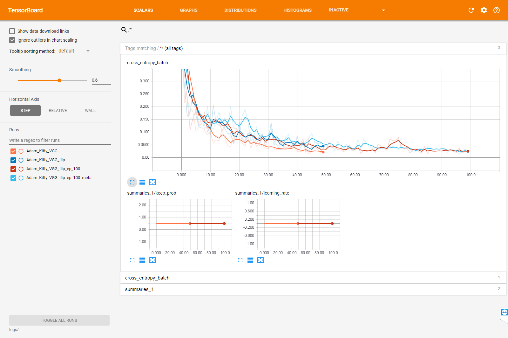Click the summaries_1/keep_prob chart title

click(x=152, y=193)
